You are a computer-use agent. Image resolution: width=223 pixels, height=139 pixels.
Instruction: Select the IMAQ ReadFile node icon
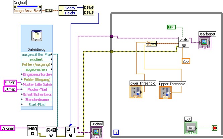pyautogui.click(x=51, y=132)
